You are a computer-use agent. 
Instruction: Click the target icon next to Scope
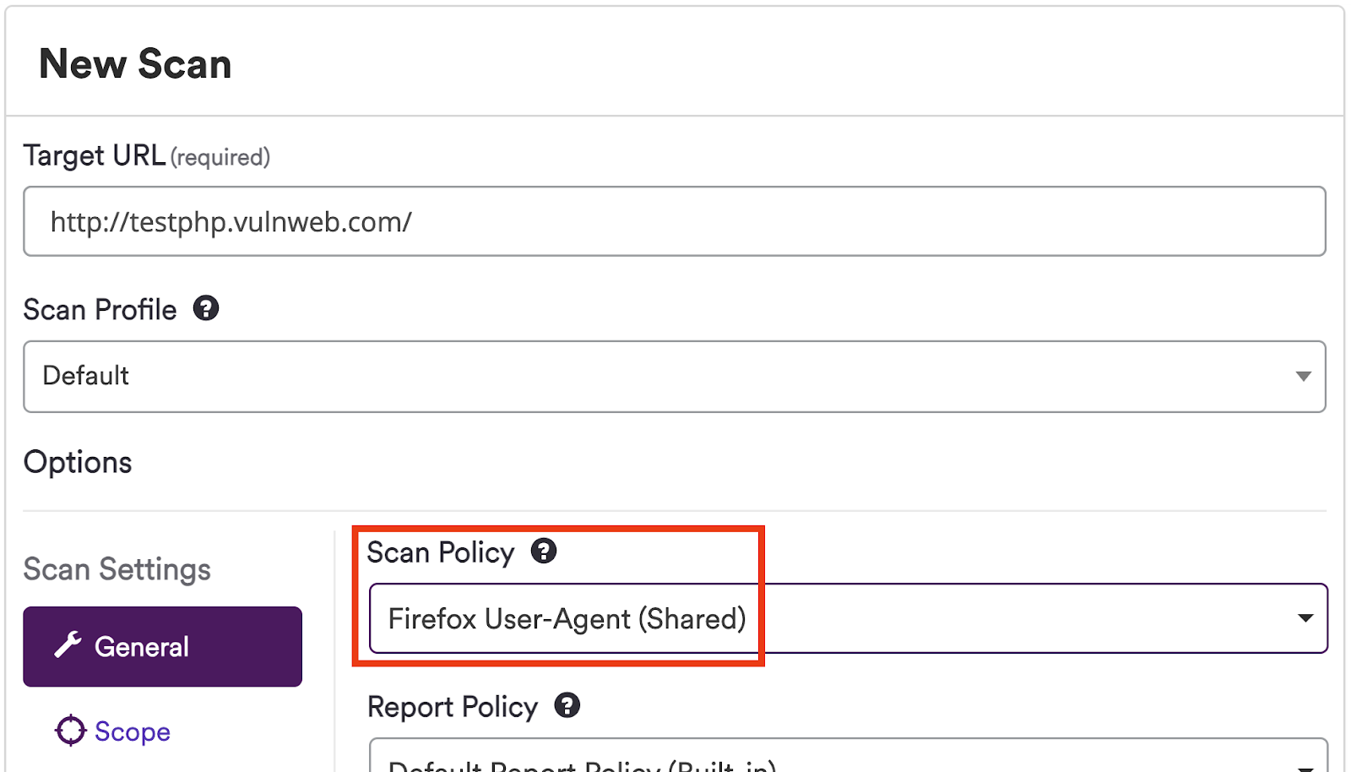pyautogui.click(x=71, y=730)
